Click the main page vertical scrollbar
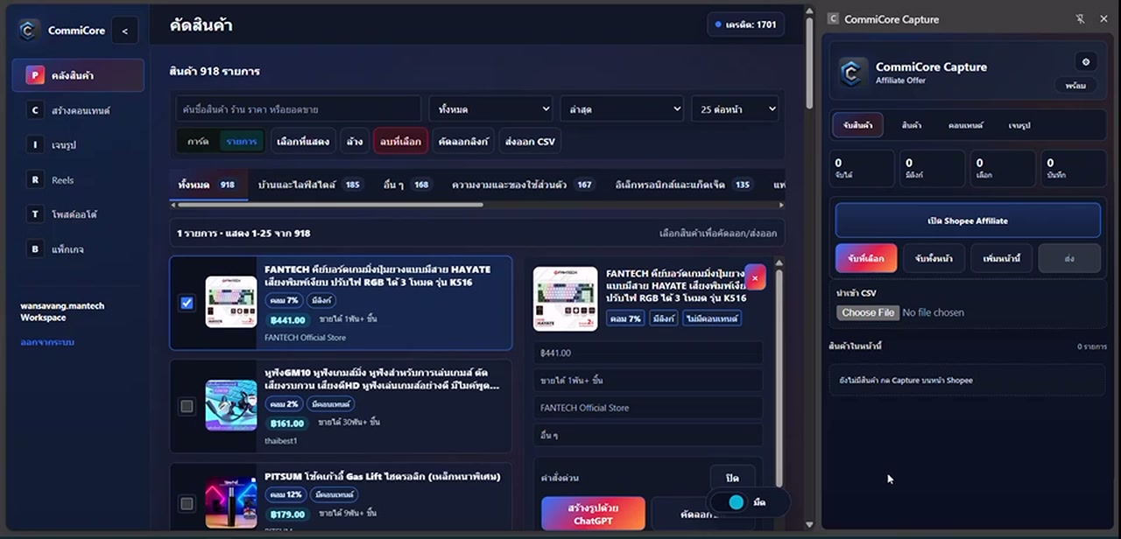This screenshot has width=1121, height=539. tap(809, 61)
